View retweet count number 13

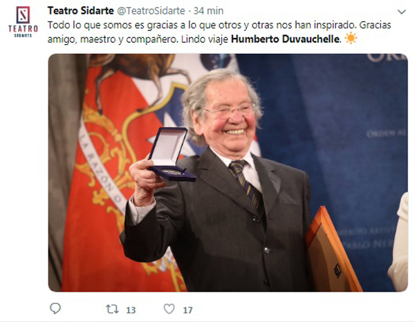coord(131,310)
